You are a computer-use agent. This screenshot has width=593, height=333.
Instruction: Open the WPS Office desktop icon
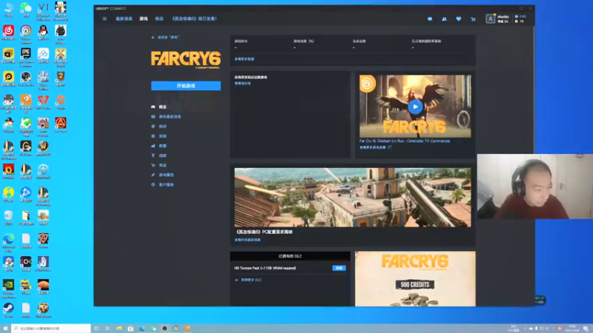[x=43, y=102]
